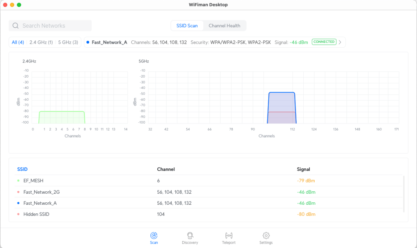Screen dimensions: 417x248
Task: Open the Discovery icon in bottom bar
Action: click(x=190, y=236)
